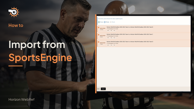The height and width of the screenshot is (109, 194).
Task: Click the 09/02/2026 game date
Action: (102, 36)
